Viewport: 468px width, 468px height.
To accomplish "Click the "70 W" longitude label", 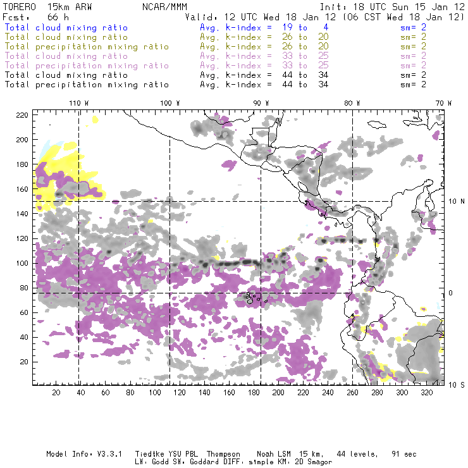I will click(x=443, y=103).
